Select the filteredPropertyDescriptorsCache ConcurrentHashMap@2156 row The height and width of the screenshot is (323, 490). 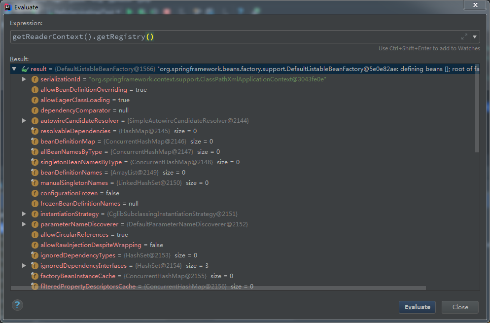pyautogui.click(x=147, y=286)
